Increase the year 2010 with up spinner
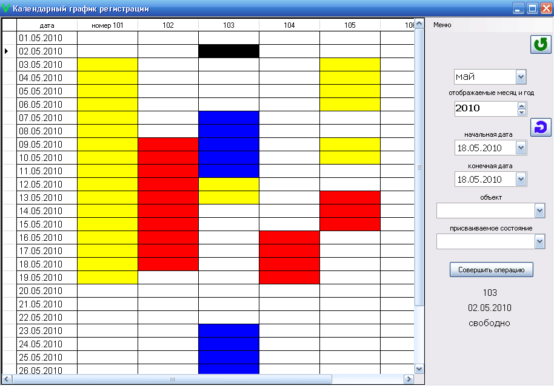Screen dimensions: 554x386 tap(521, 105)
